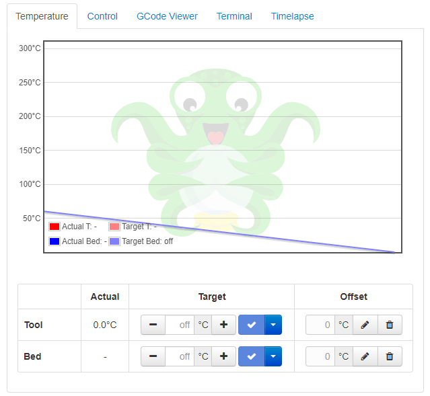Open the Timelapse tab
Viewport: 430px width, 396px height.
click(292, 16)
